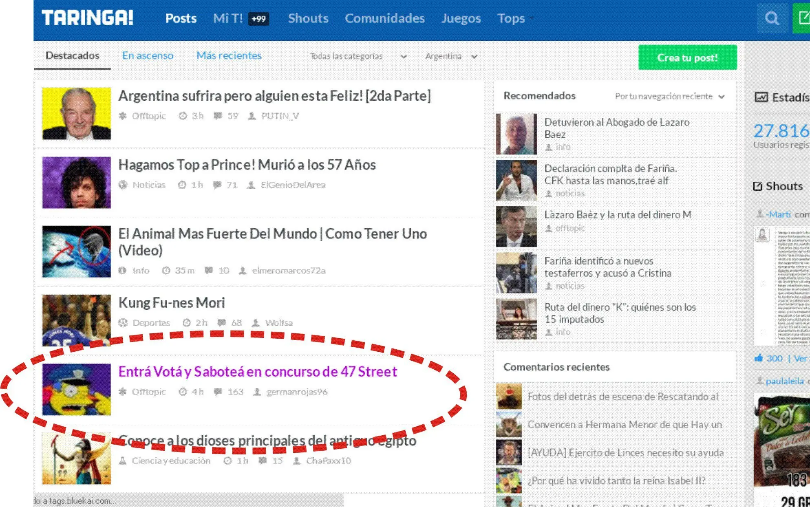
Task: Click the Estadísticas chart icon
Action: pos(761,97)
